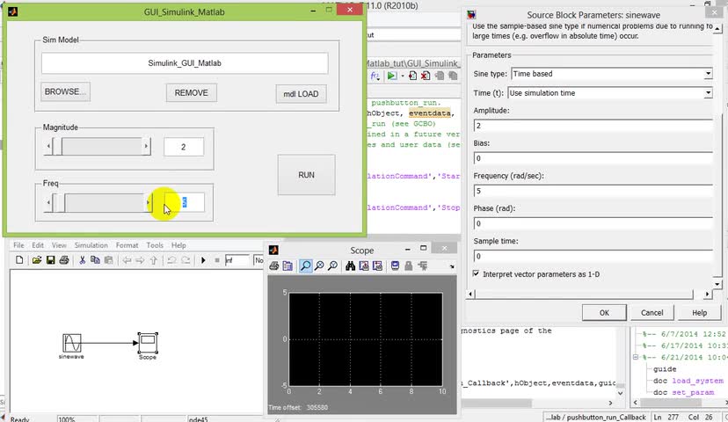Click the New model icon in Simulink toolbar
Screen dimensions: 728x422
point(19,260)
